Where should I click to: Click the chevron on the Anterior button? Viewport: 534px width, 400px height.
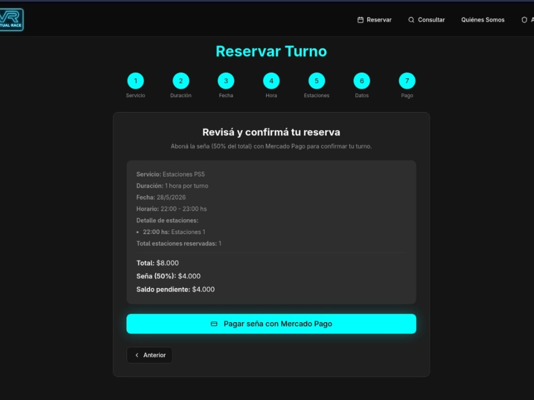click(x=137, y=355)
